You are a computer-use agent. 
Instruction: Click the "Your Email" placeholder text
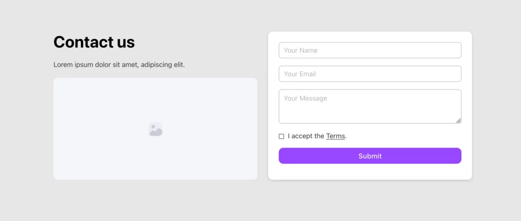coord(300,74)
